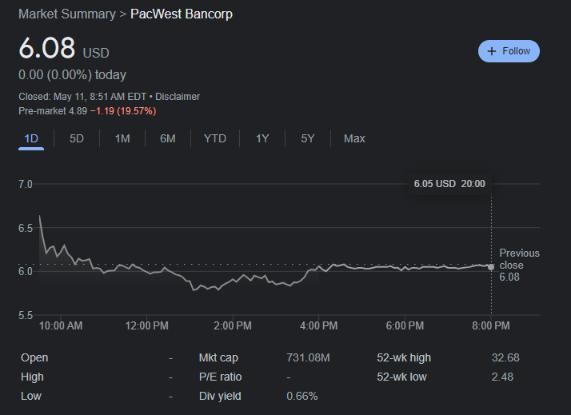Switch chart to 6M range
The height and width of the screenshot is (415, 571).
tap(167, 138)
